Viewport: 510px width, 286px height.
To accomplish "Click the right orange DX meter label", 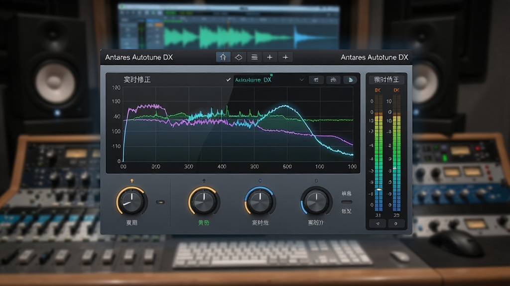I will [x=396, y=90].
